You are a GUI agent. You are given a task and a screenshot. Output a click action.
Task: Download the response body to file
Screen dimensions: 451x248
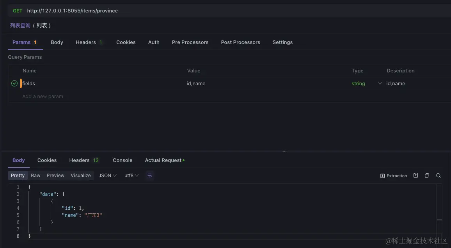click(415, 176)
